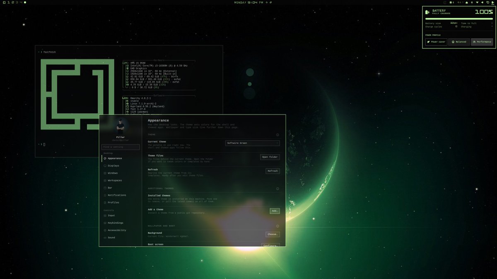Click info icon beside ADDITIONAL THEMES heading
Image resolution: width=497 pixels, height=279 pixels.
277,188
